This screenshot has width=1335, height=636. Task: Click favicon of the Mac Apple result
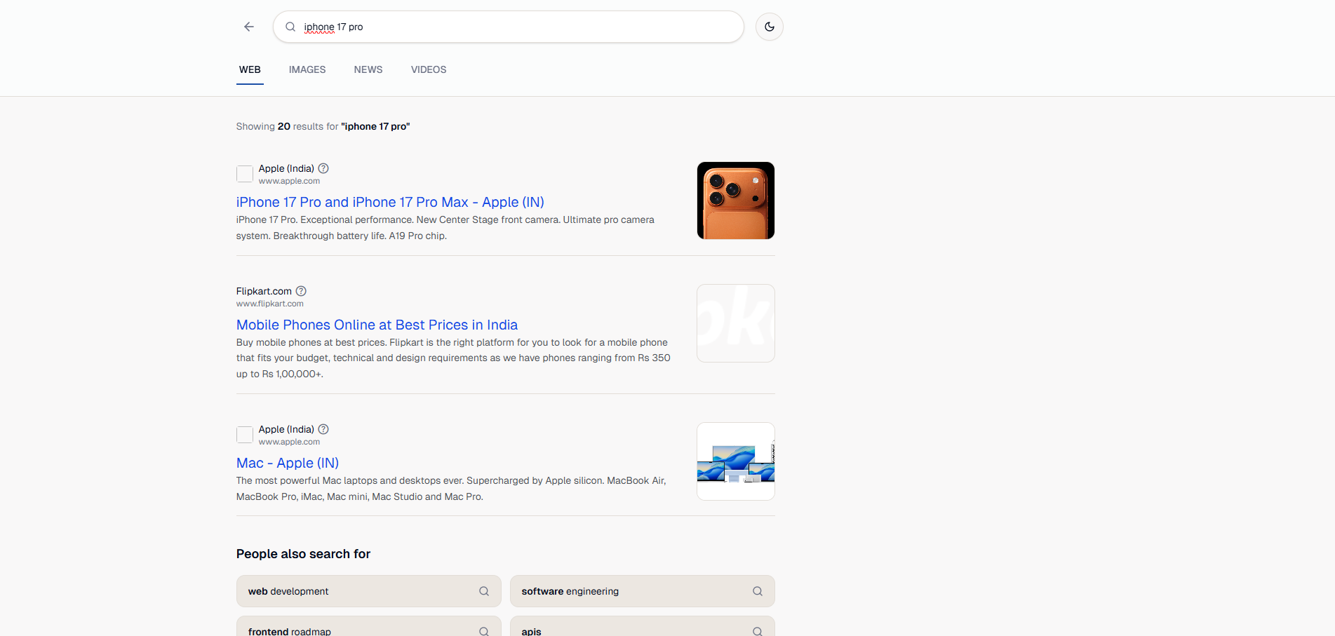tap(245, 435)
